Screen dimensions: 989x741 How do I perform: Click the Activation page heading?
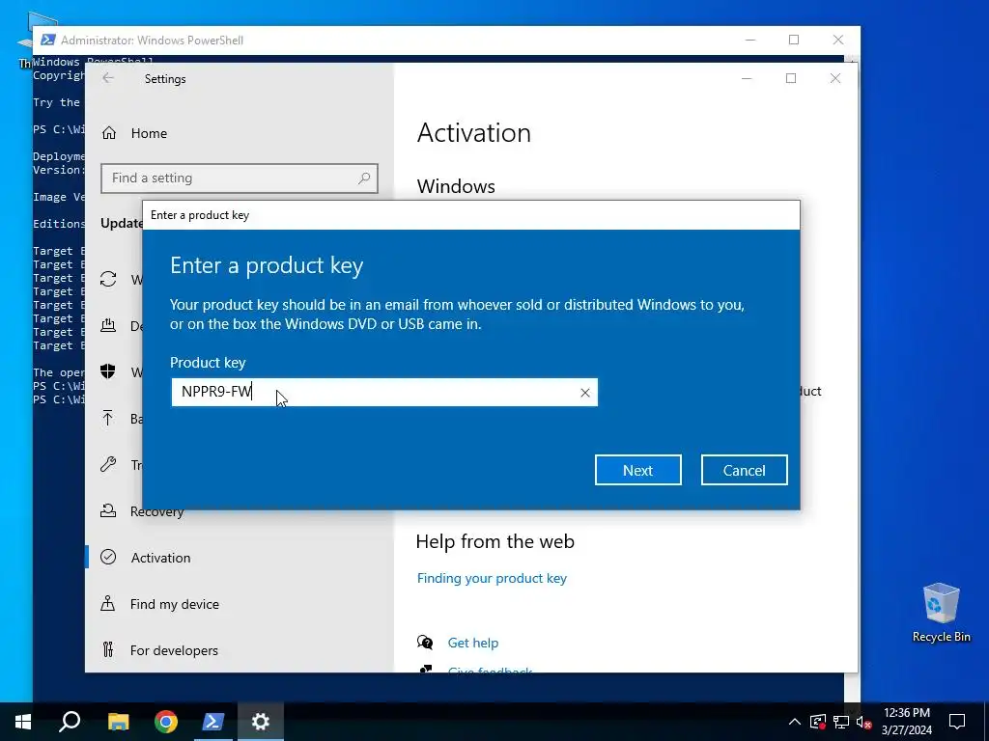point(473,133)
